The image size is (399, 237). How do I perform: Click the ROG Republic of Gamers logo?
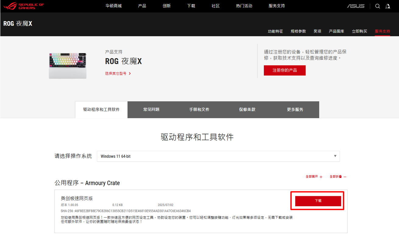coord(24,6)
